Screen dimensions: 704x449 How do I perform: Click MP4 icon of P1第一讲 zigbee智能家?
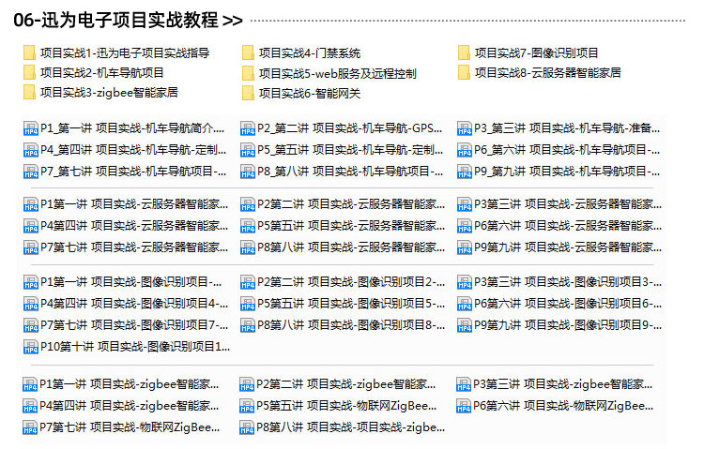point(30,384)
